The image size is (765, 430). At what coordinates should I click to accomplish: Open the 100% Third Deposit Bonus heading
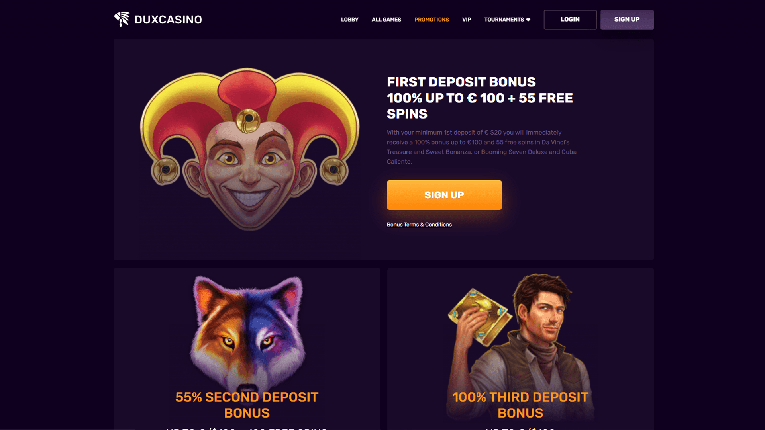click(x=520, y=405)
